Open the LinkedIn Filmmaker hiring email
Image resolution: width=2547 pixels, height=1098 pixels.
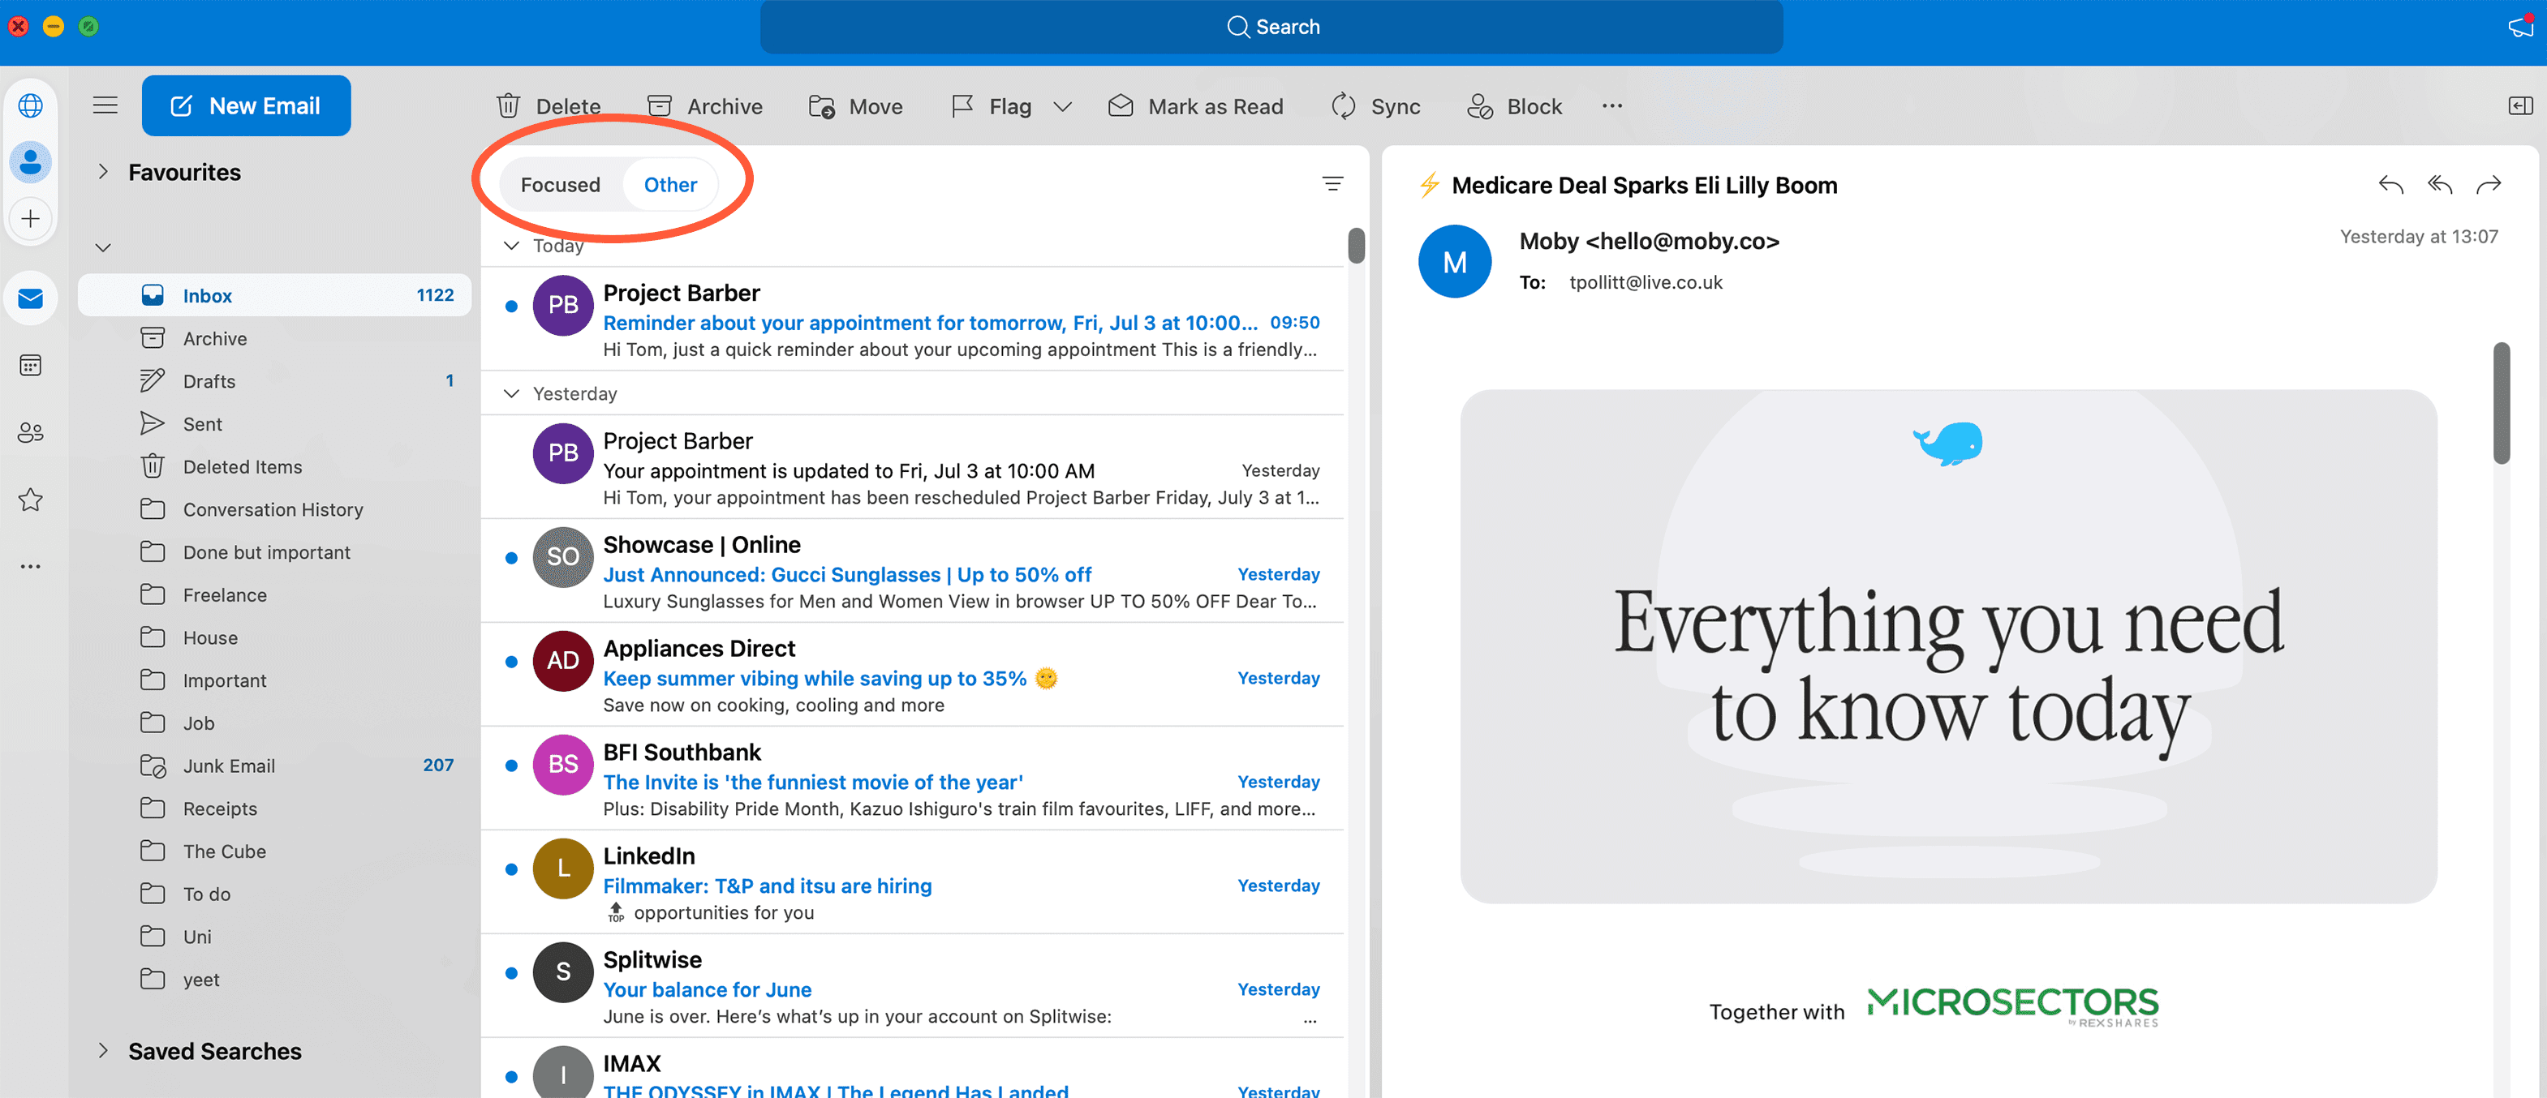click(x=913, y=882)
